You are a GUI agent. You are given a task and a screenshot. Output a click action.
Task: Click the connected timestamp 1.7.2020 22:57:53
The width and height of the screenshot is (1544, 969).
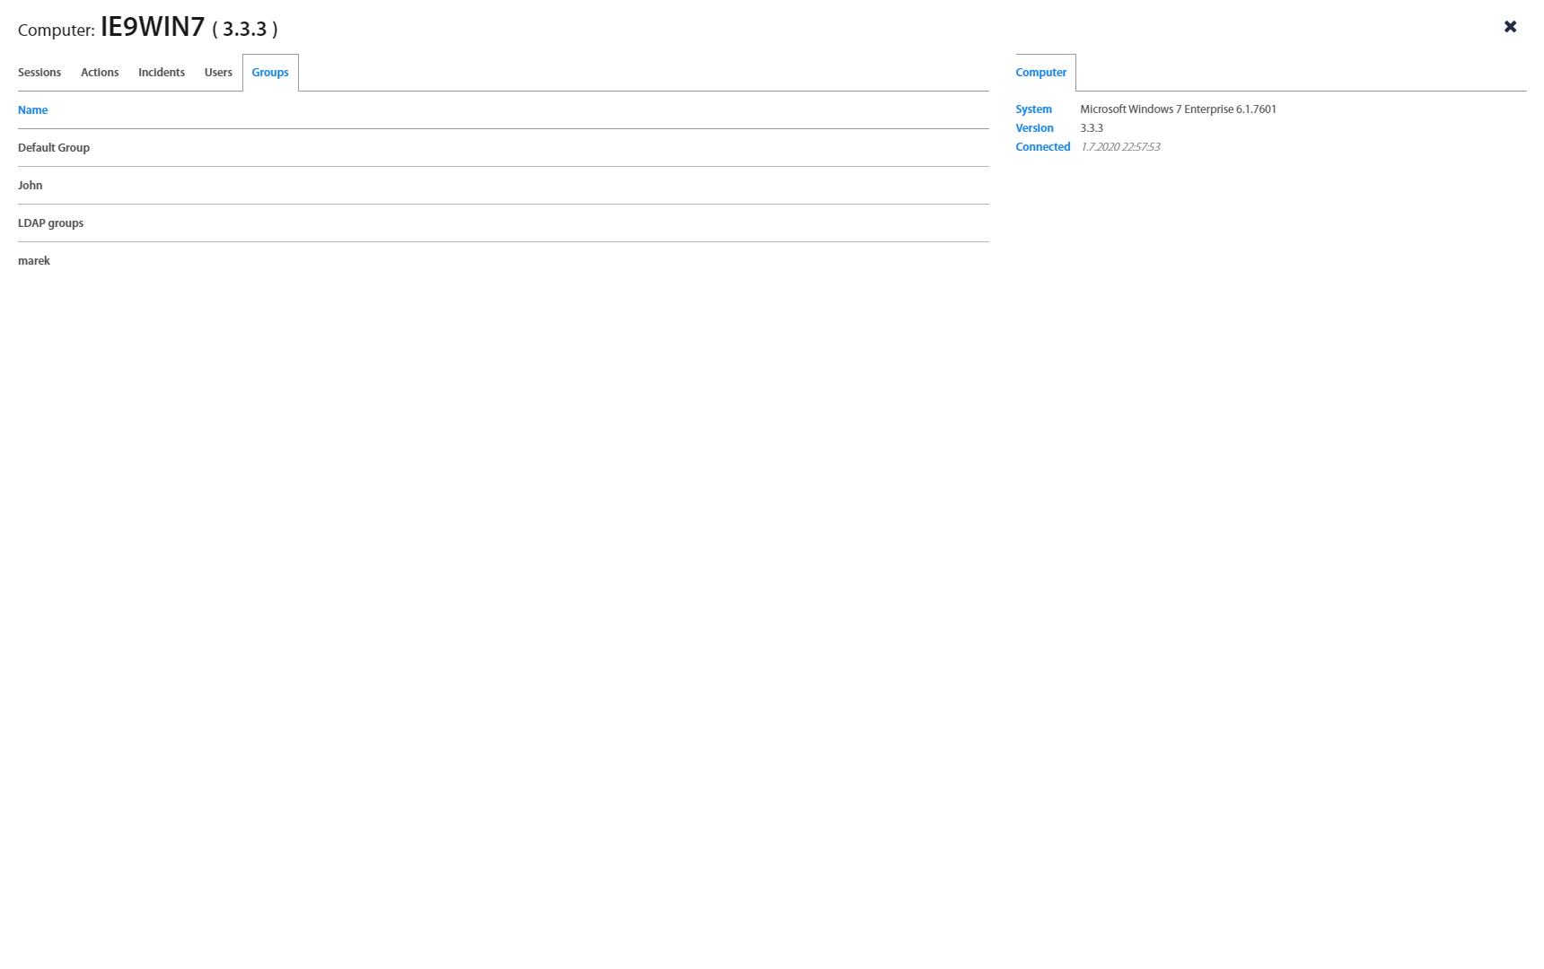pos(1120,147)
